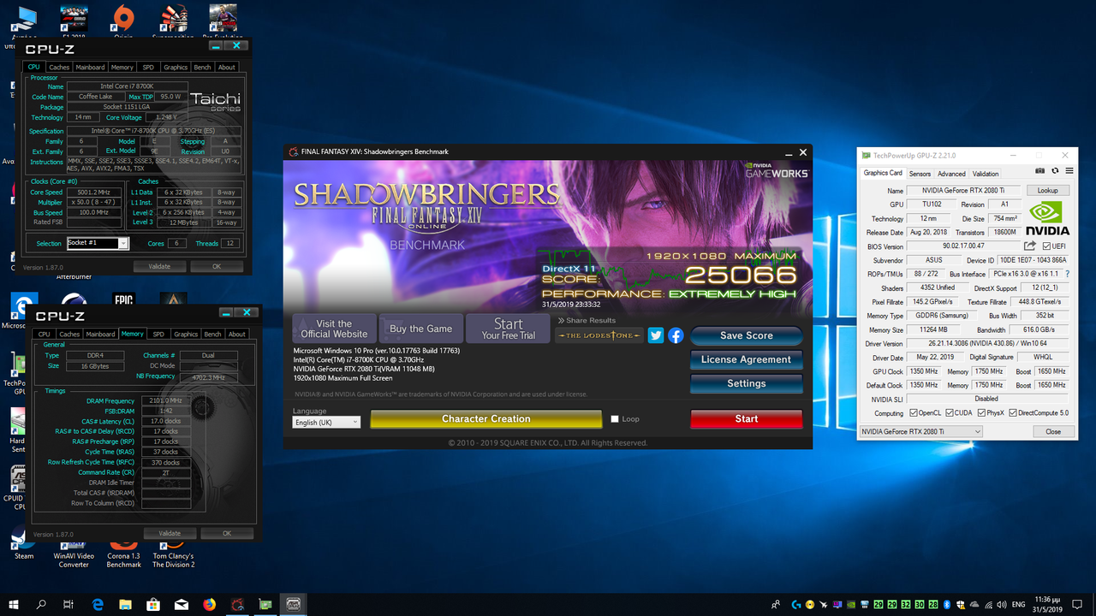Open the Superposition desktop shortcut
Screen dimensions: 1096x616
point(174,21)
